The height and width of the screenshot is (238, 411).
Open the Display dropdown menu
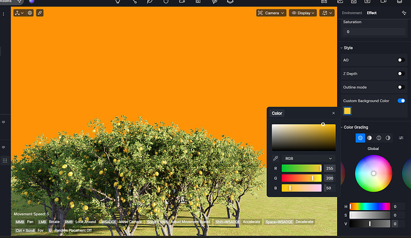(x=303, y=13)
